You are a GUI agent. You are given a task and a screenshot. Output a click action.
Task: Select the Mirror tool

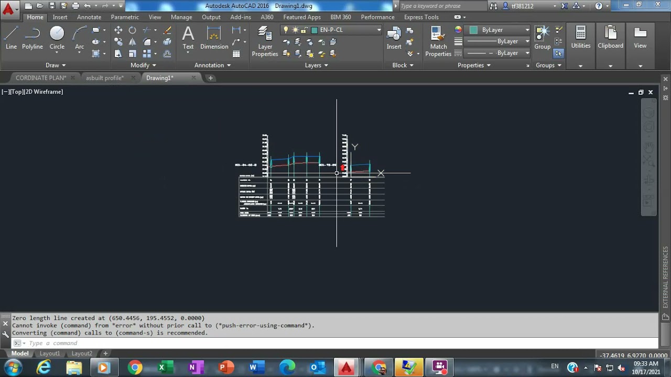tap(133, 42)
